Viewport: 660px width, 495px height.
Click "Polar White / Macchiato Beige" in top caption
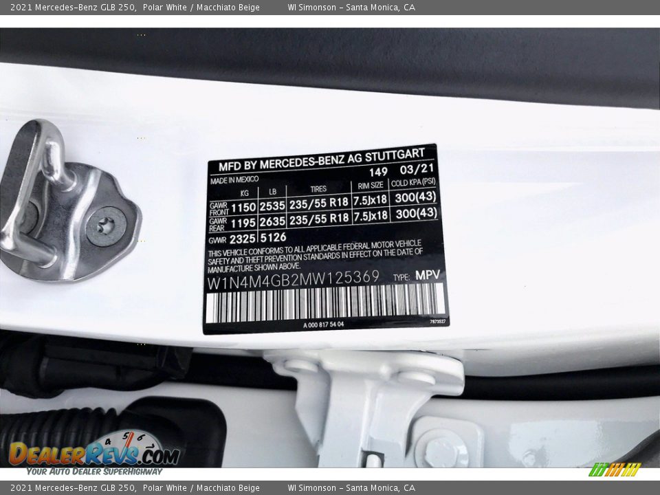[201, 7]
